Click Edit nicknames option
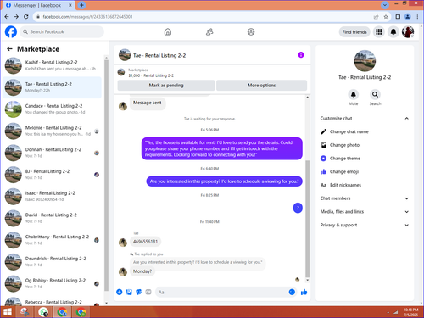Image resolution: width=424 pixels, height=318 pixels. (365, 185)
